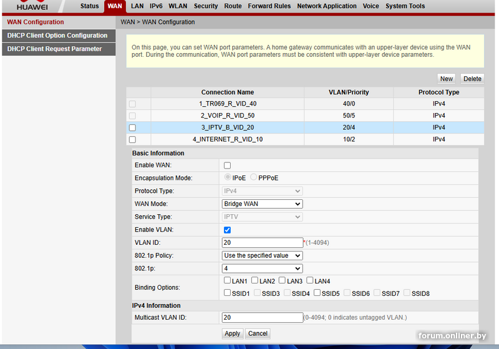This screenshot has width=499, height=349.
Task: Select the 3_IPTV_B_VID_20 row checkbox
Action: coord(132,127)
